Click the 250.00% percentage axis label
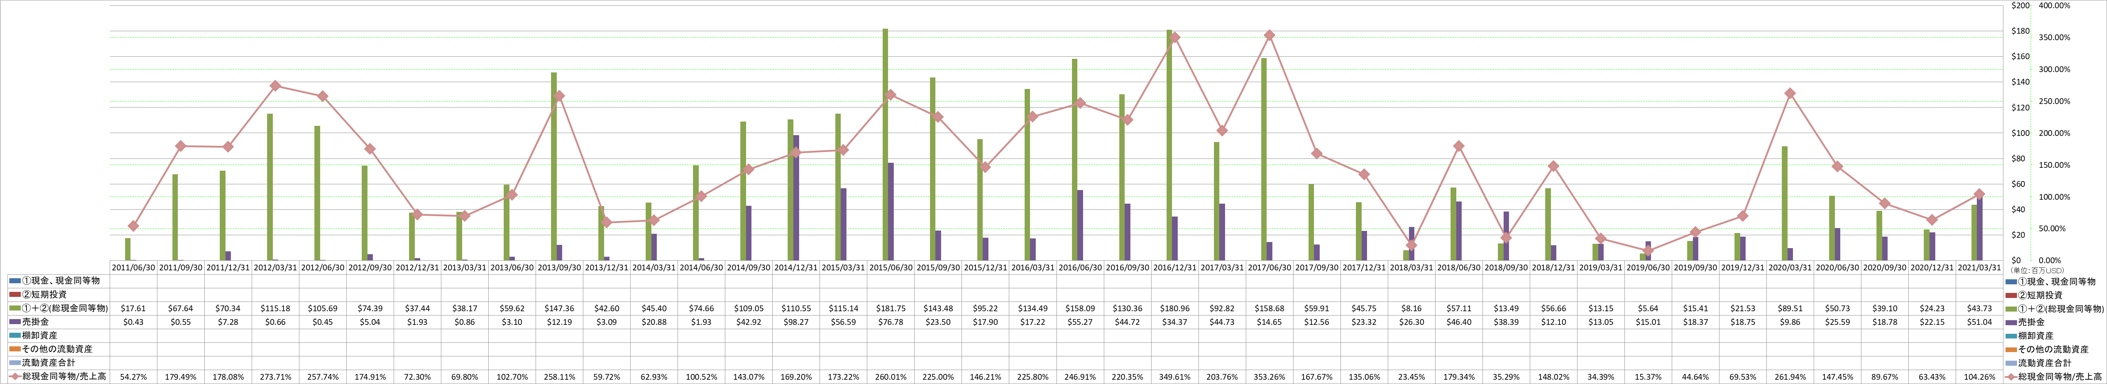2107x384 pixels. coord(2054,101)
